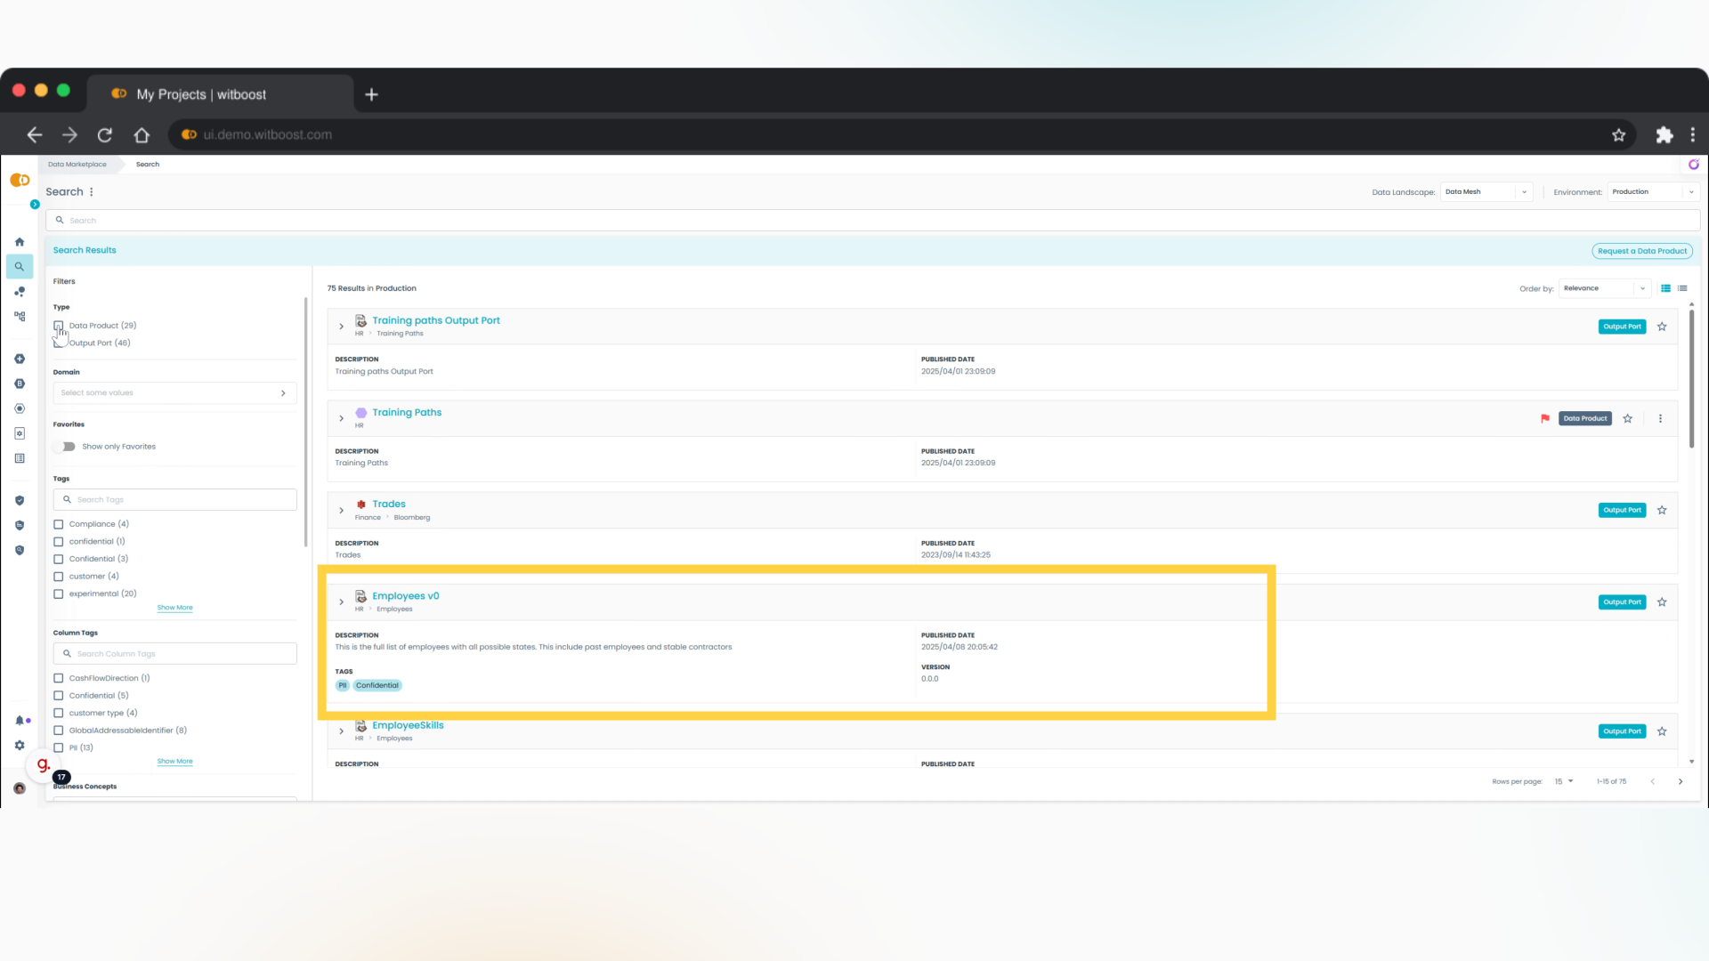
Task: Check the customer type (4) column tag
Action: click(x=59, y=714)
